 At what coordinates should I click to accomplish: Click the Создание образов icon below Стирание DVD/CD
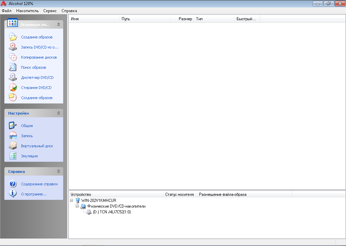[13, 98]
